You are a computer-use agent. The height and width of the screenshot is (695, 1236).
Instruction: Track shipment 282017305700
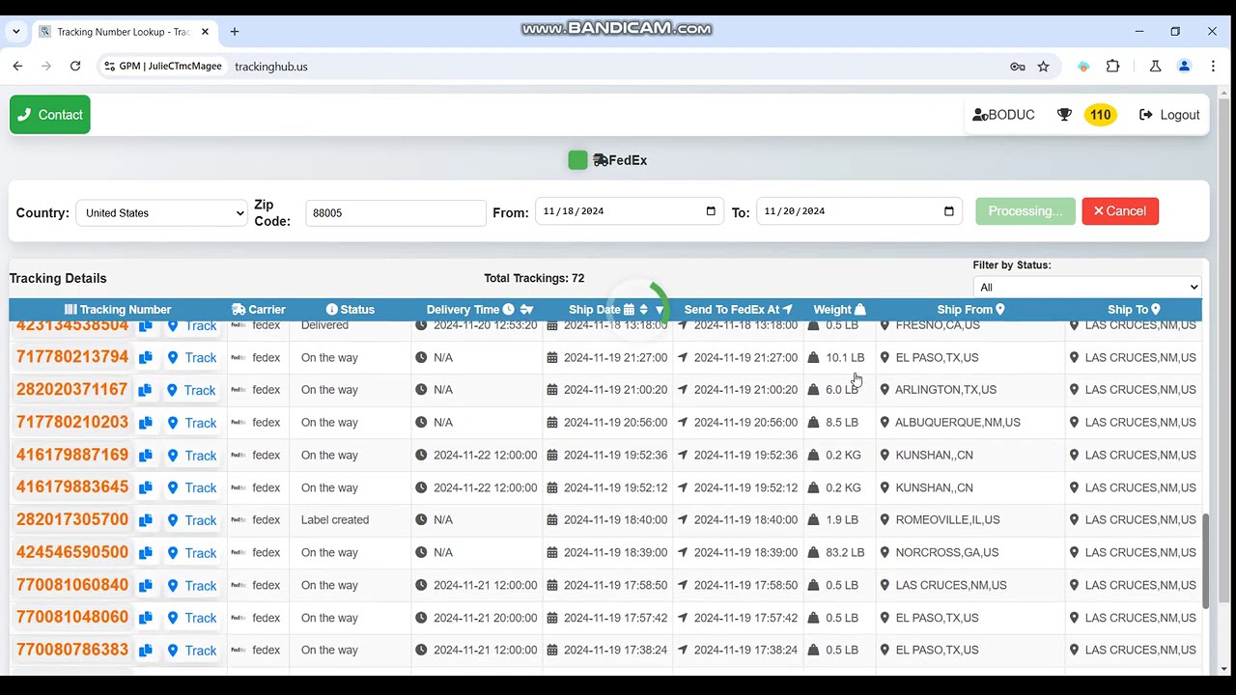pyautogui.click(x=192, y=520)
